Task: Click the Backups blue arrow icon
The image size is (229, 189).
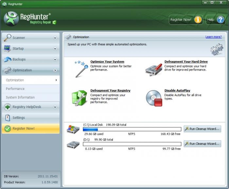Action: [x=8, y=59]
